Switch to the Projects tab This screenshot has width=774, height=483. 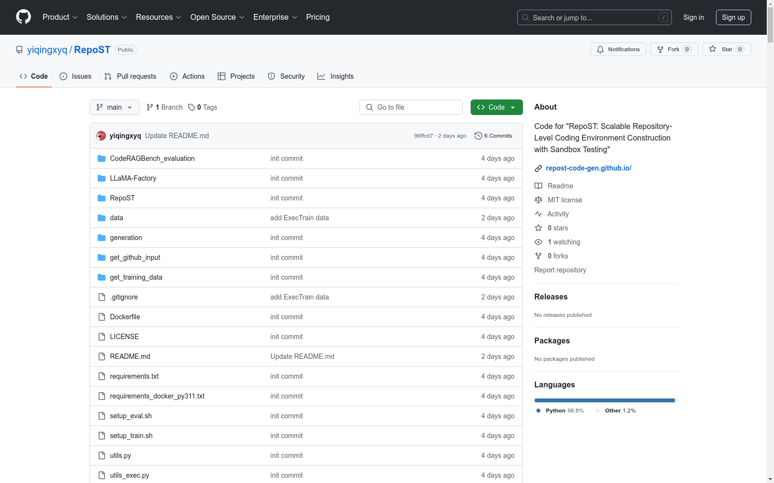(x=236, y=76)
